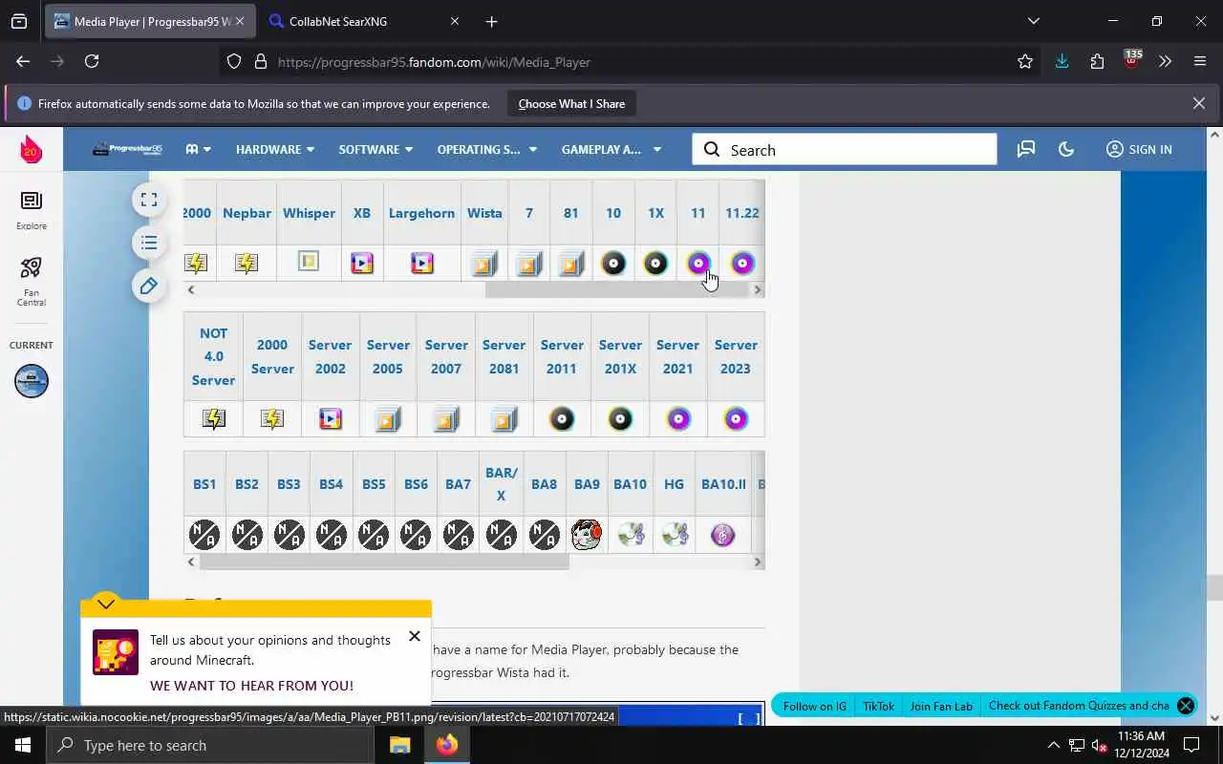Screen dimensions: 1223x764
Task: Open the Media Player icon under 11
Action: [698, 264]
